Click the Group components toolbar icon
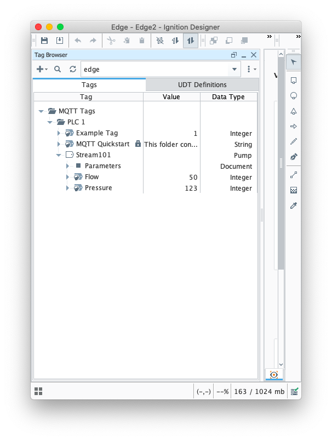Screen dimensions: 332x440 click(x=214, y=41)
